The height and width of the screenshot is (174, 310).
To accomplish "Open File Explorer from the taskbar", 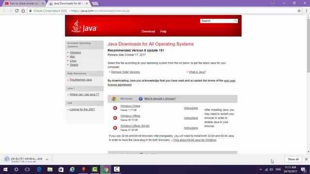I will pos(50,170).
